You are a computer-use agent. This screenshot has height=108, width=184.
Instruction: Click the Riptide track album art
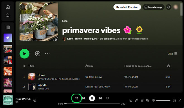click(32, 87)
